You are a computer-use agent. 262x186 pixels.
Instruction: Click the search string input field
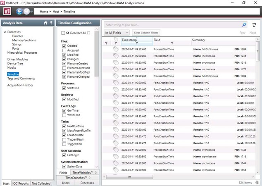click(x=171, y=25)
